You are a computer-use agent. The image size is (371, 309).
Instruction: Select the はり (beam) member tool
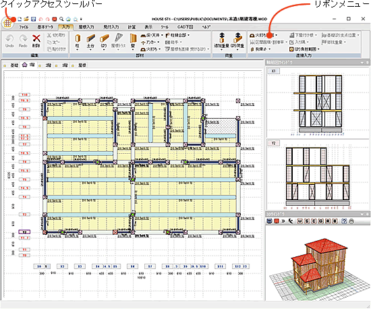(x=104, y=41)
